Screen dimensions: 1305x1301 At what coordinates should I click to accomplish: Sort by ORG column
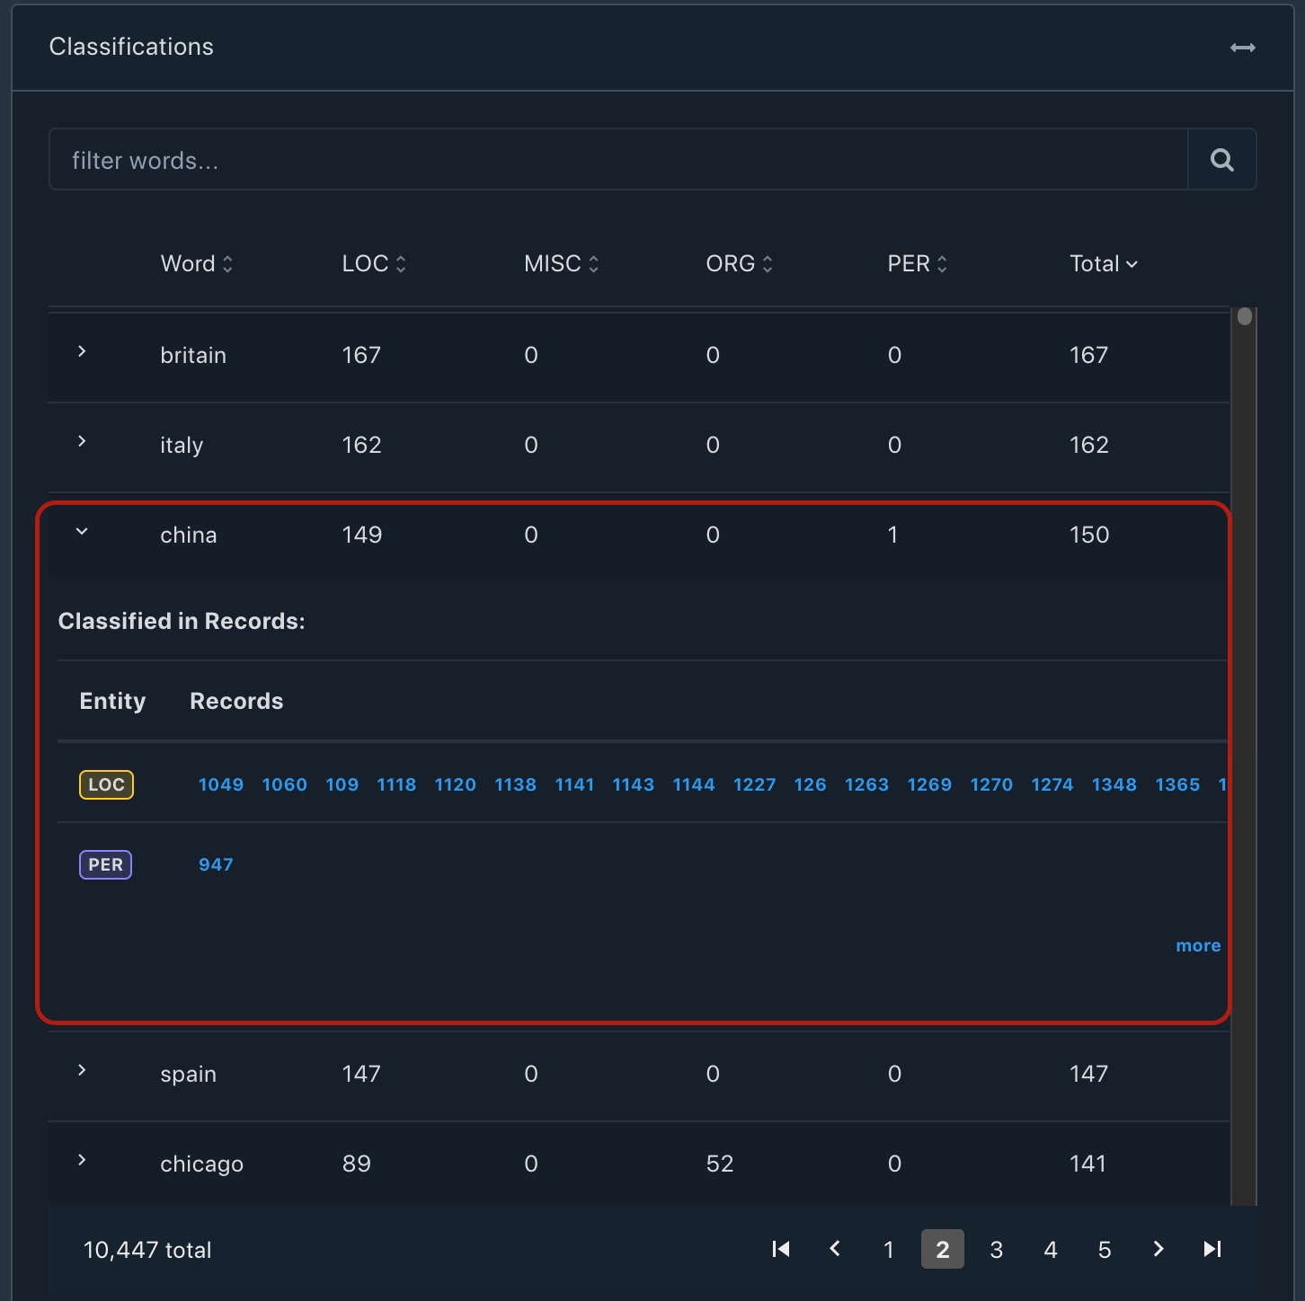739,264
